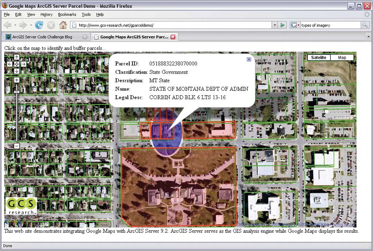Screen dimensions: 373x251
Task: Click the map zoom slider handle
Action: pyautogui.click(x=16, y=92)
